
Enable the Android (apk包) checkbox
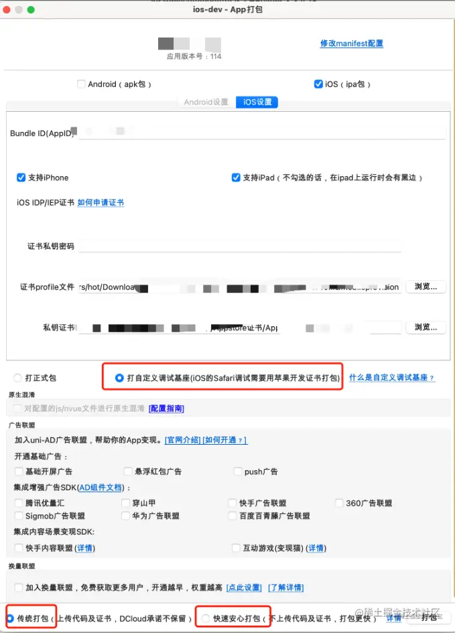click(81, 84)
